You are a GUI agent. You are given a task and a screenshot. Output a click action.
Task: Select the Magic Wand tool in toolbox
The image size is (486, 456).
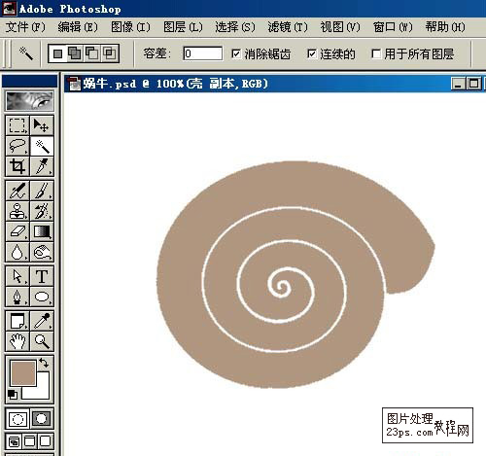click(x=42, y=146)
